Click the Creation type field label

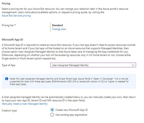pyautogui.click(x=9, y=111)
